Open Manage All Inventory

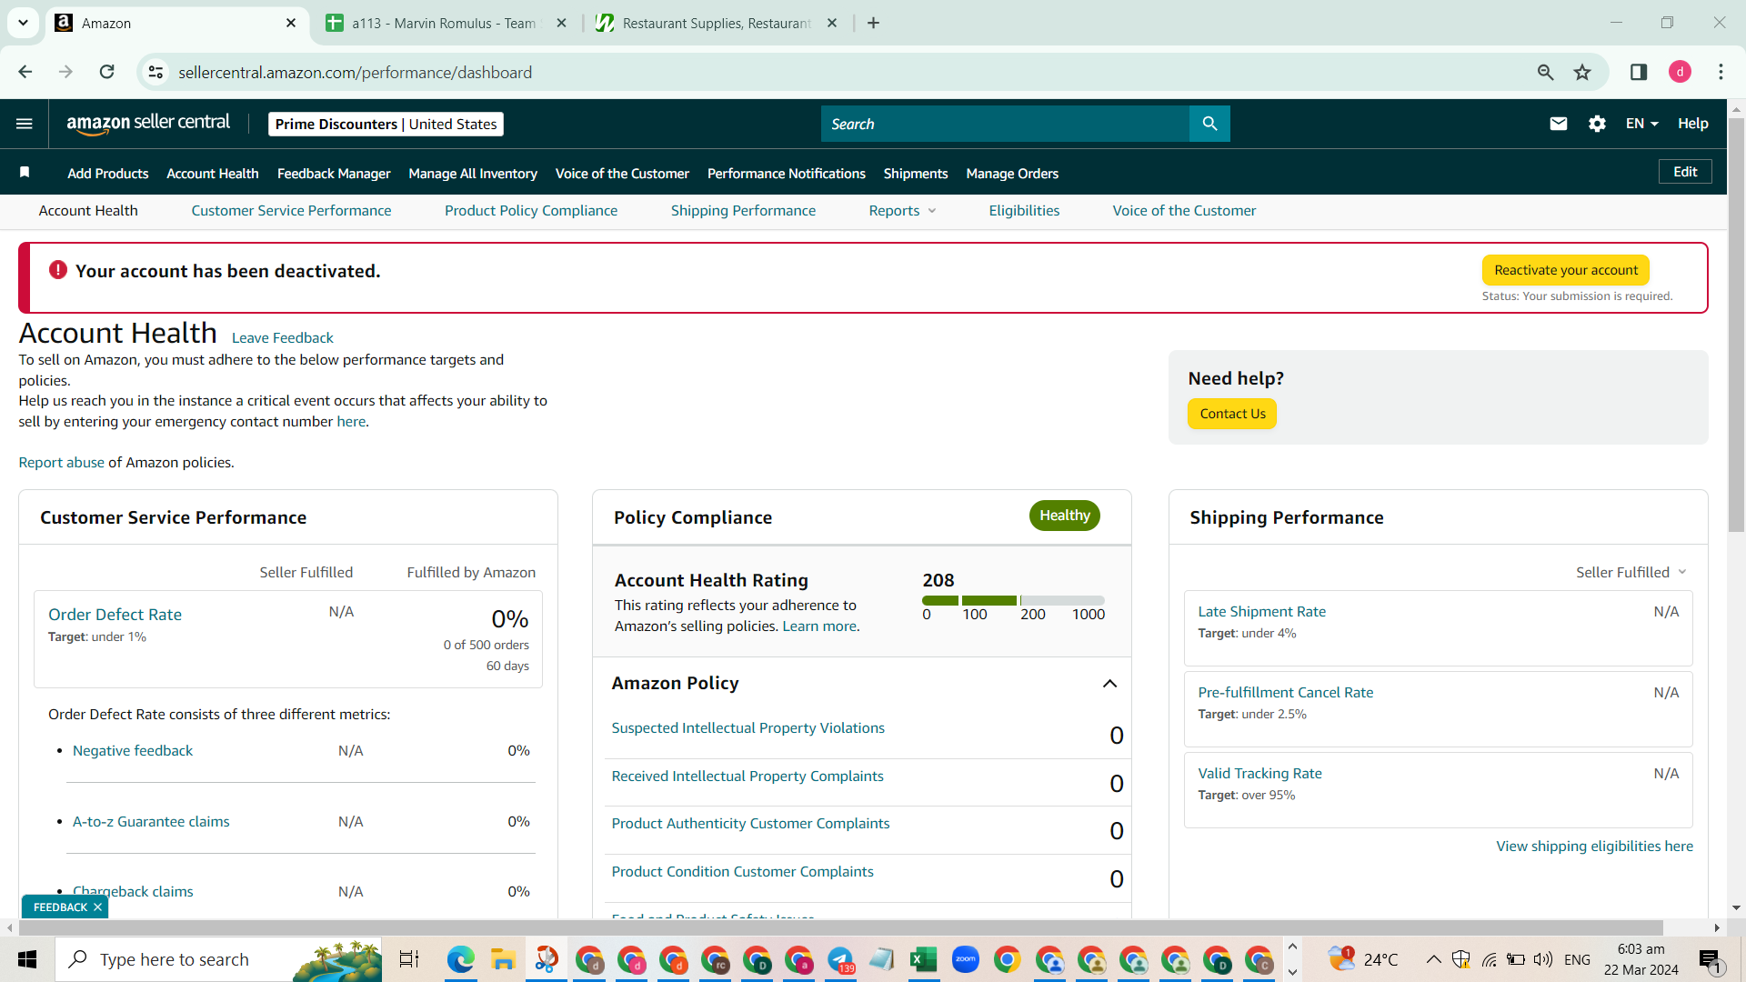[473, 174]
